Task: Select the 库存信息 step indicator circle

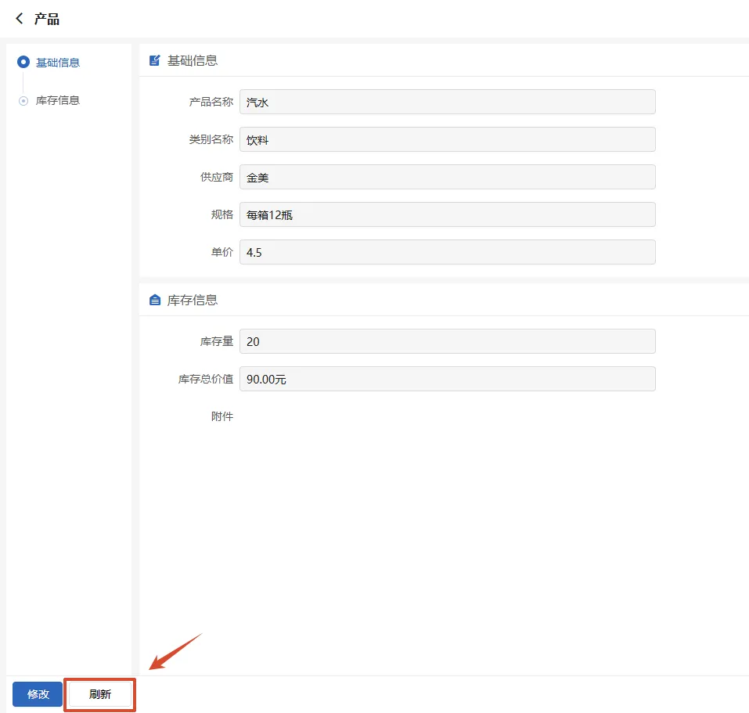Action: [23, 100]
